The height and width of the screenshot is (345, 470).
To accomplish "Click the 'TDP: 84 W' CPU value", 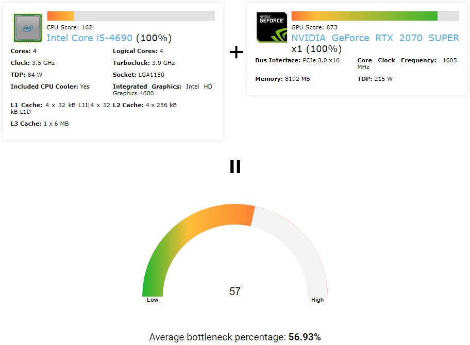I will (x=26, y=75).
